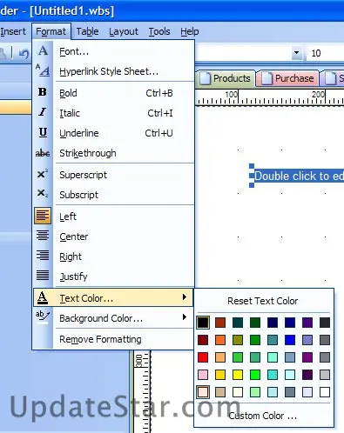The image size is (344, 433).
Task: Open Custom Color ... picker
Action: 263,416
